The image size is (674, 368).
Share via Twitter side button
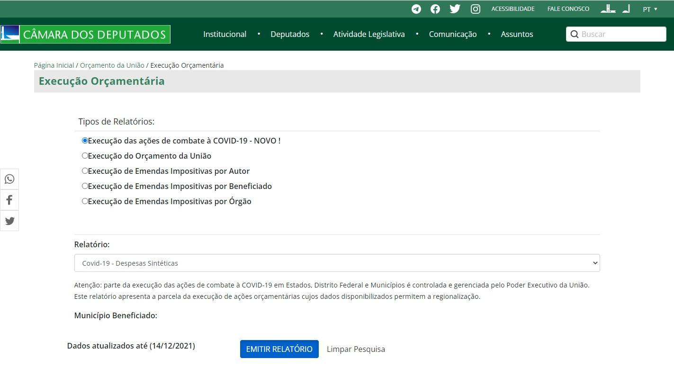pos(9,221)
